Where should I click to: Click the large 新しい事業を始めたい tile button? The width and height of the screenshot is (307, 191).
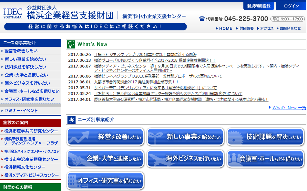(x=185, y=137)
